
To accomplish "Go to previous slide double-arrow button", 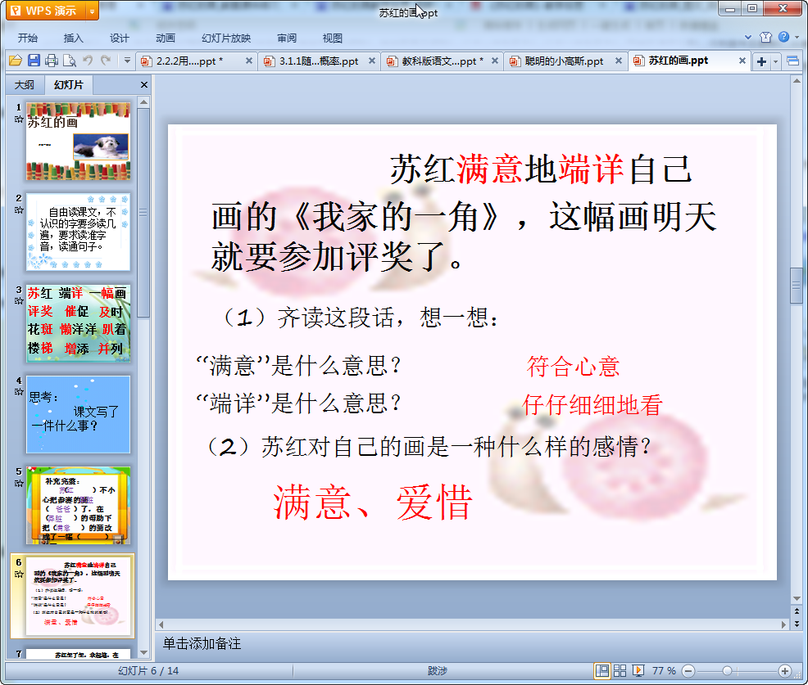I will click(797, 611).
